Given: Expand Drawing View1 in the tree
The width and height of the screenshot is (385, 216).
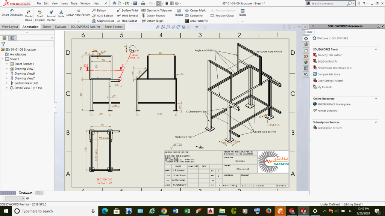Looking at the screenshot, I should [7, 69].
